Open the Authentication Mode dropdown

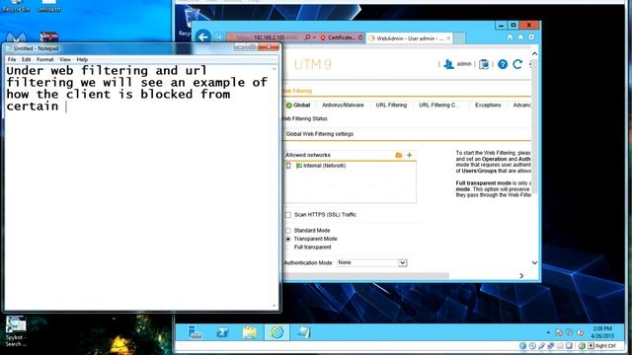tap(372, 263)
